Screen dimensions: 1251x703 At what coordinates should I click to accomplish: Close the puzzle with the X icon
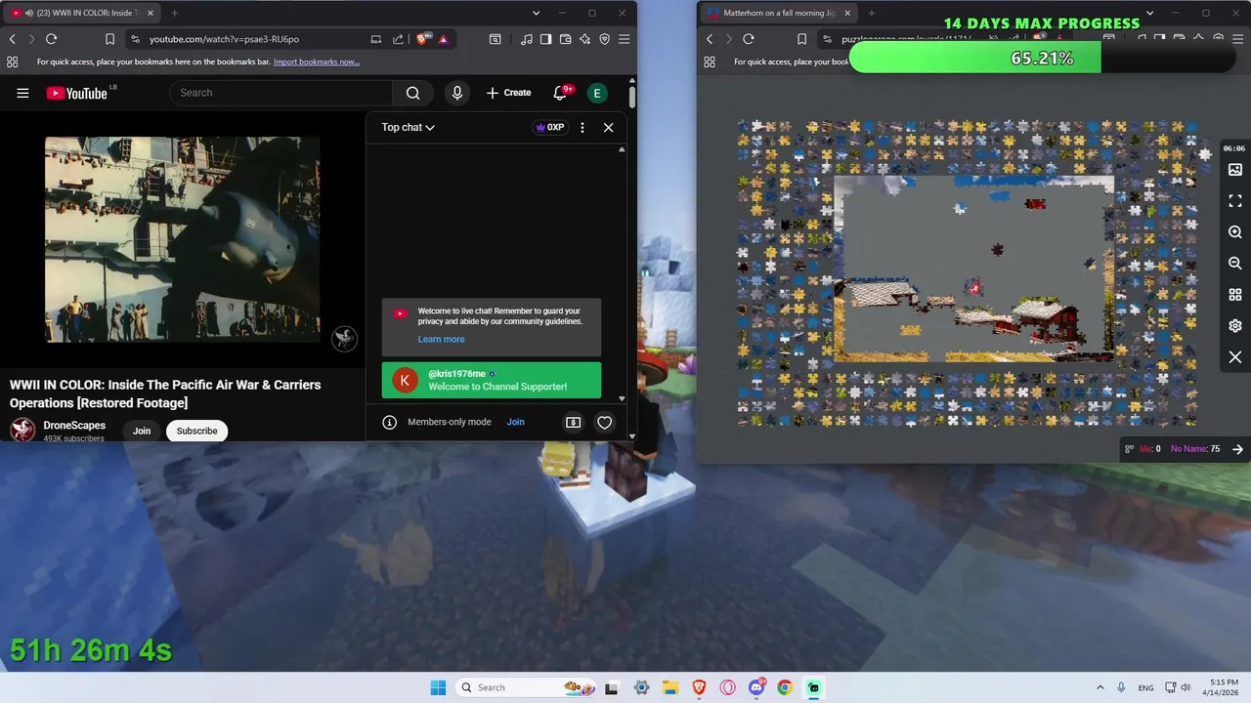1235,357
